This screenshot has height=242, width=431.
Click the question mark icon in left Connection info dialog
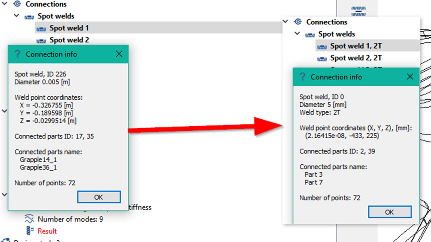pyautogui.click(x=18, y=54)
